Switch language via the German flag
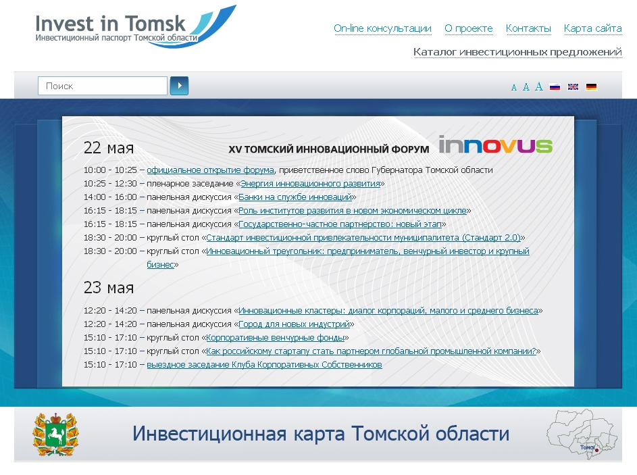Screen dimensions: 637x475 pyautogui.click(x=591, y=86)
